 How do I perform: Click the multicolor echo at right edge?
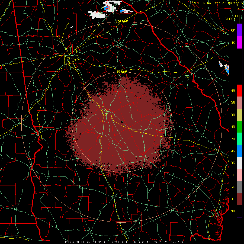click(227, 69)
